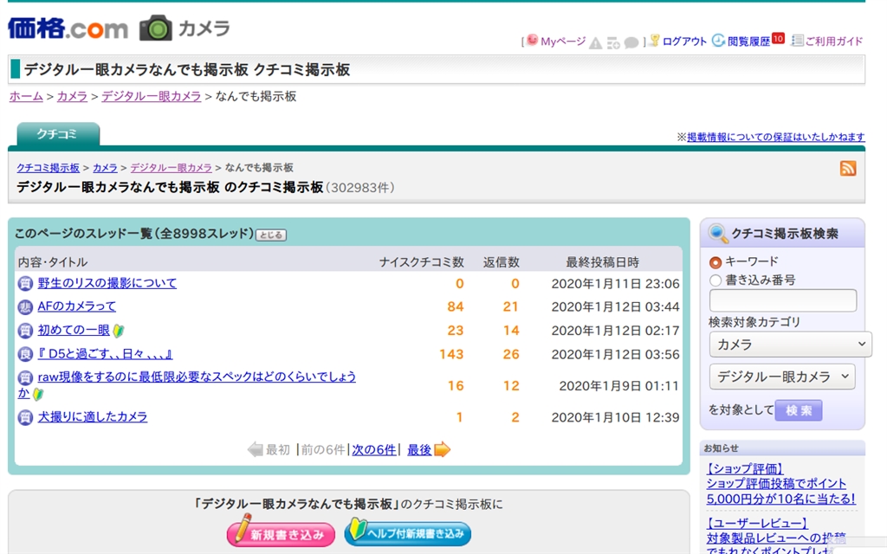Viewport: 887px width, 554px height.
Task: Click question icon beside 野生のリスの撮影について
Action: (25, 283)
